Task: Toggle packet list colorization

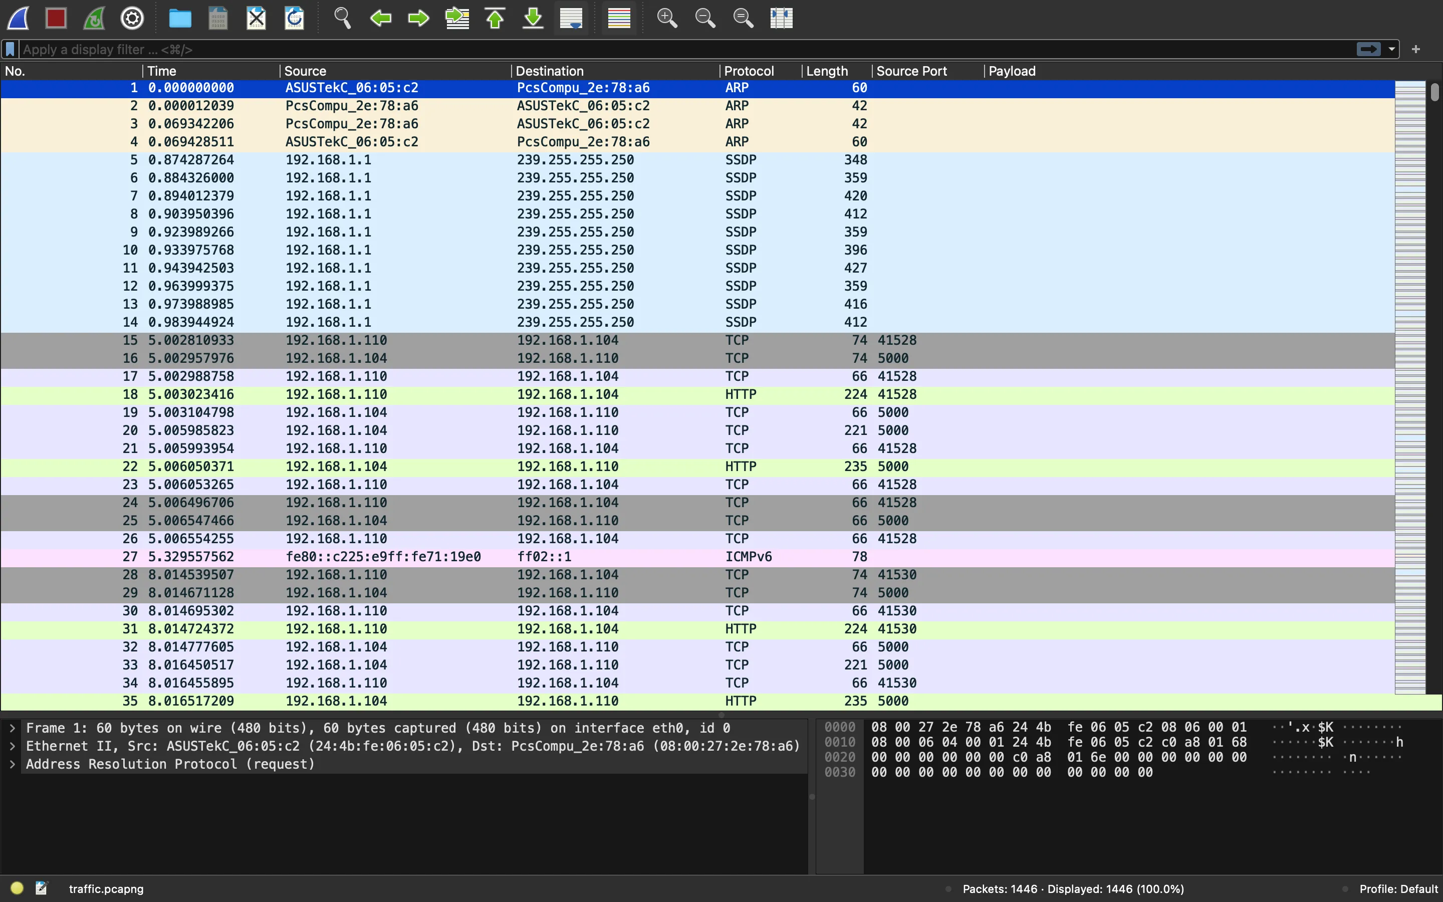Action: click(x=619, y=18)
